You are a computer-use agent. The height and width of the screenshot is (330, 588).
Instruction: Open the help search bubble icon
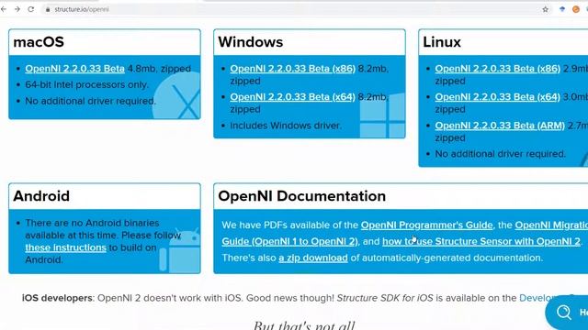[564, 312]
